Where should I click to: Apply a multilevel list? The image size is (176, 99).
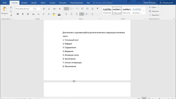click(77, 9)
